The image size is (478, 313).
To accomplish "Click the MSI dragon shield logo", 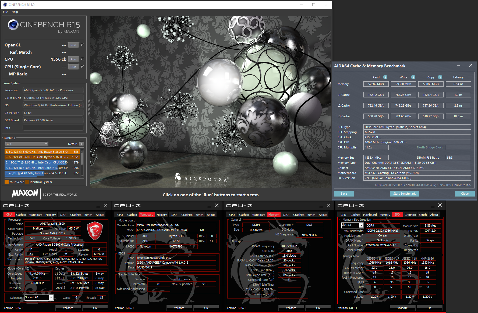I will click(x=95, y=231).
